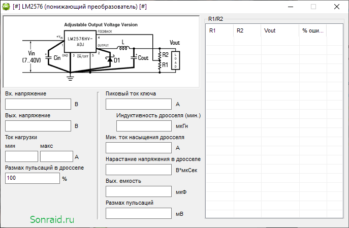Sort table by Vout column header

280,30
